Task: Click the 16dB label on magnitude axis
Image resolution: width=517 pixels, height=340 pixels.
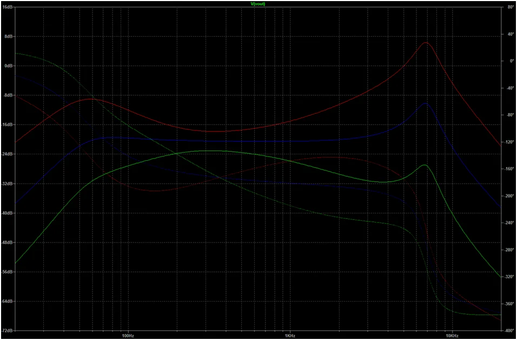Action: [x=9, y=7]
